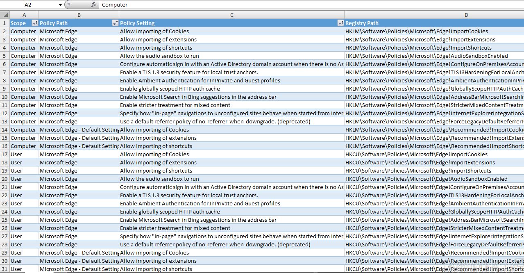Select row 28 header
This screenshot has width=524, height=273.
point(5,244)
